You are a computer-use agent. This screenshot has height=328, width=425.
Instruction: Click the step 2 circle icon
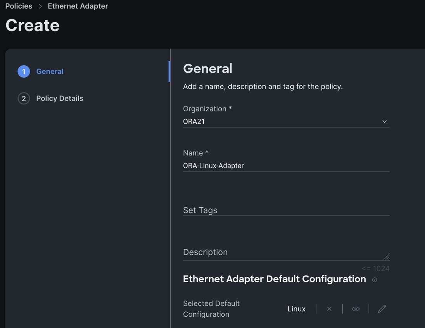tap(24, 99)
